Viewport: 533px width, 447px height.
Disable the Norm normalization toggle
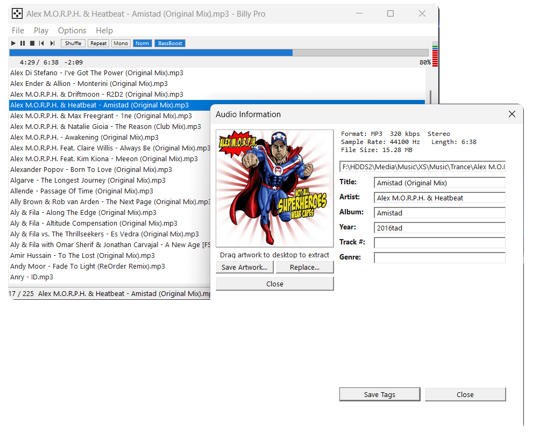pos(143,44)
